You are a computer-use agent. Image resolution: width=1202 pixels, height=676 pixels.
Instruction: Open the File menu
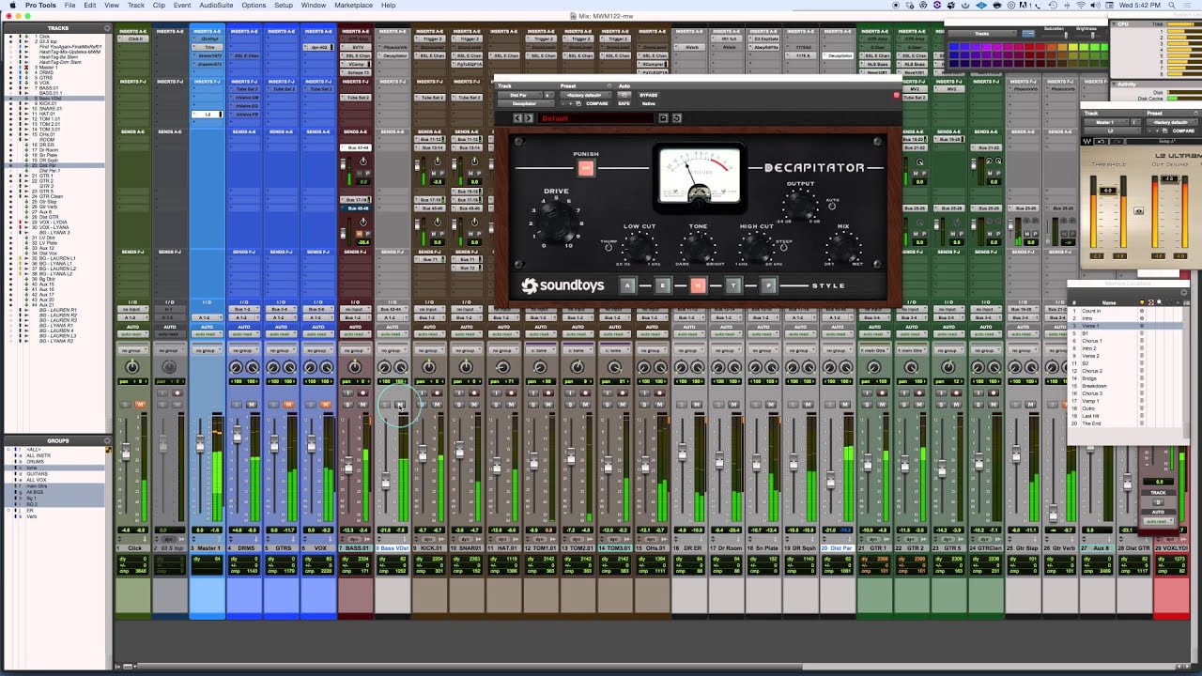(69, 5)
